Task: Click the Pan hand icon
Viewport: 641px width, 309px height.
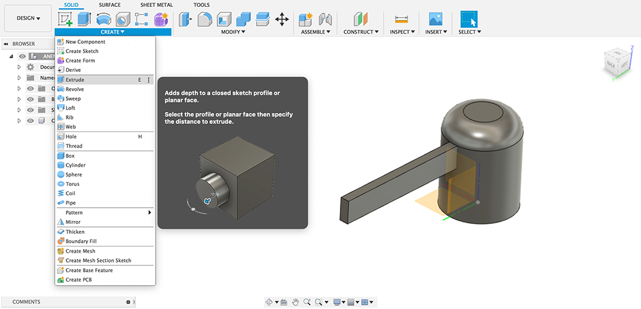Action: (295, 302)
